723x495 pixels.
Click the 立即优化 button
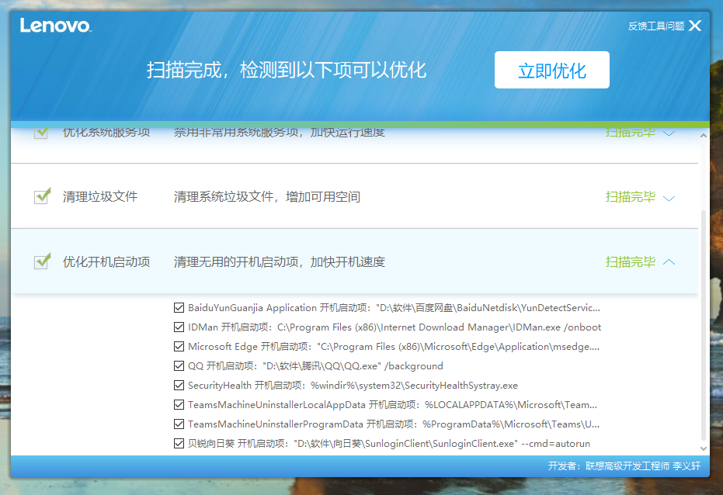pyautogui.click(x=552, y=70)
